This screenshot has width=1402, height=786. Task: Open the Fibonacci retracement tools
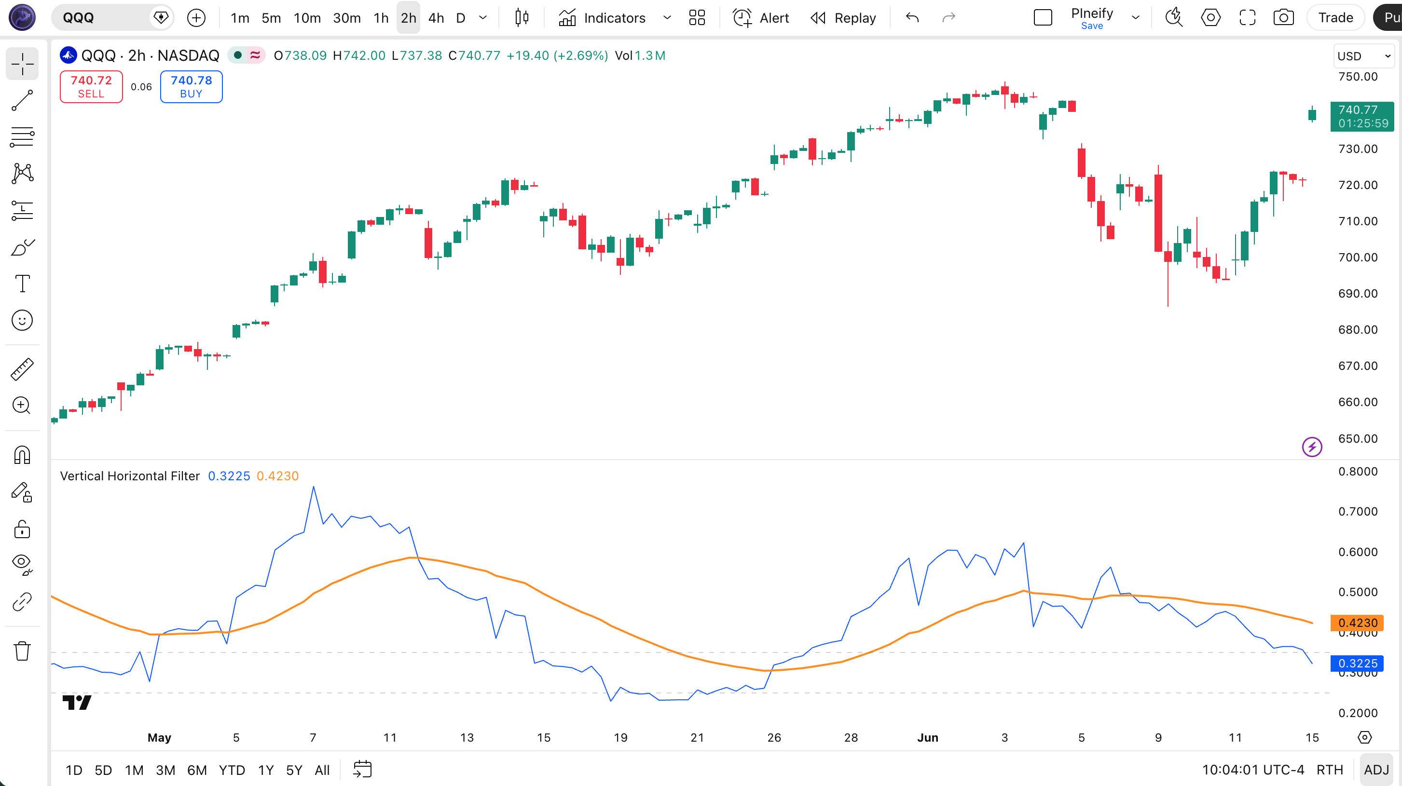coord(22,137)
